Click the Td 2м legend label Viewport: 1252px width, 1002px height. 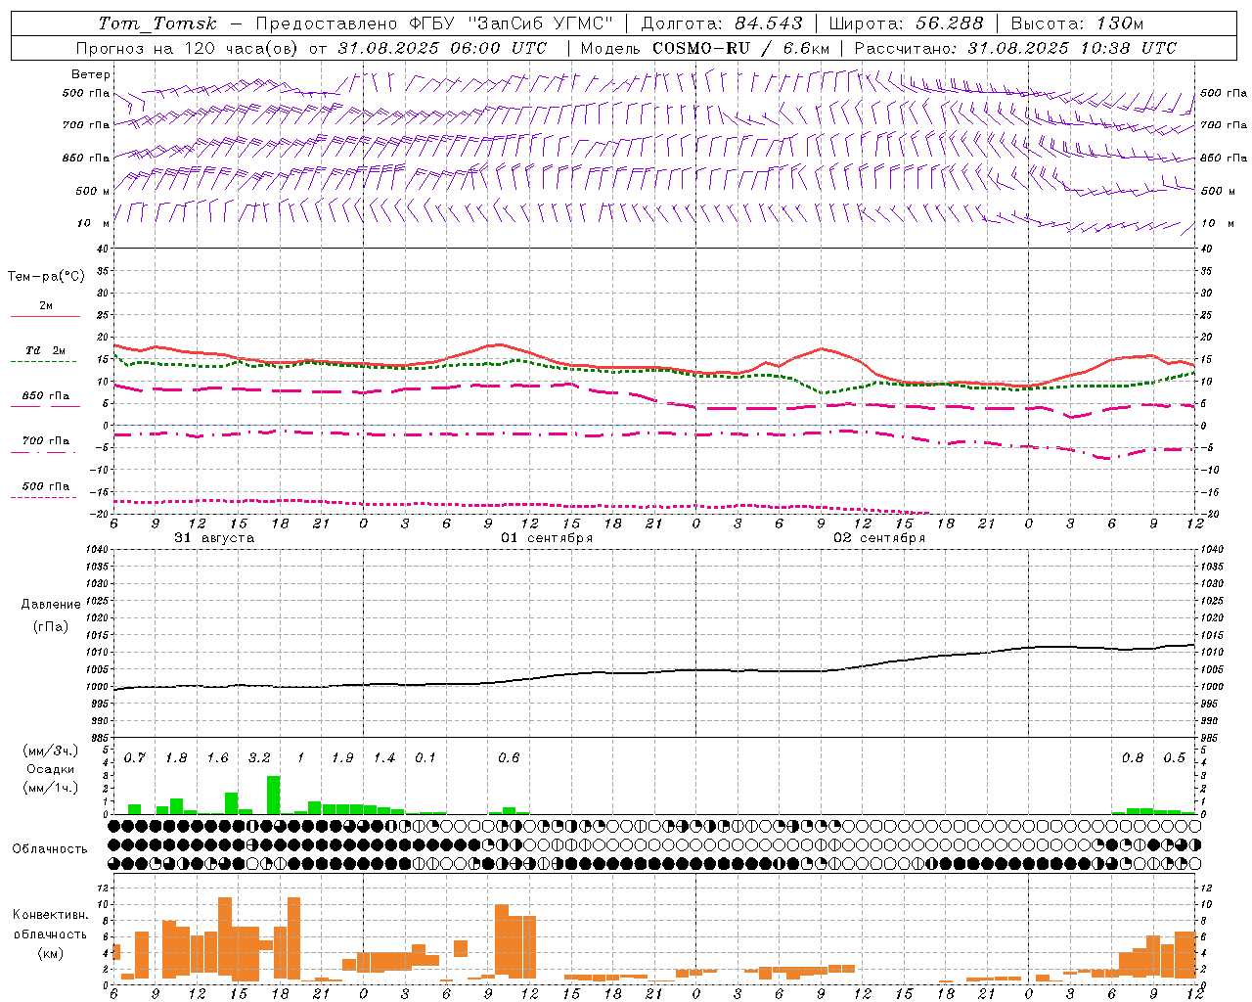click(46, 350)
